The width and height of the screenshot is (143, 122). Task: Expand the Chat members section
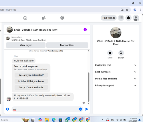116,72
